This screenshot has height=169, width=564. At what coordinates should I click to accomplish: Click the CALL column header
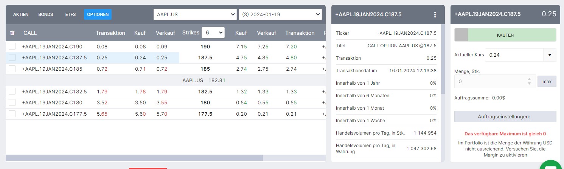coord(30,33)
